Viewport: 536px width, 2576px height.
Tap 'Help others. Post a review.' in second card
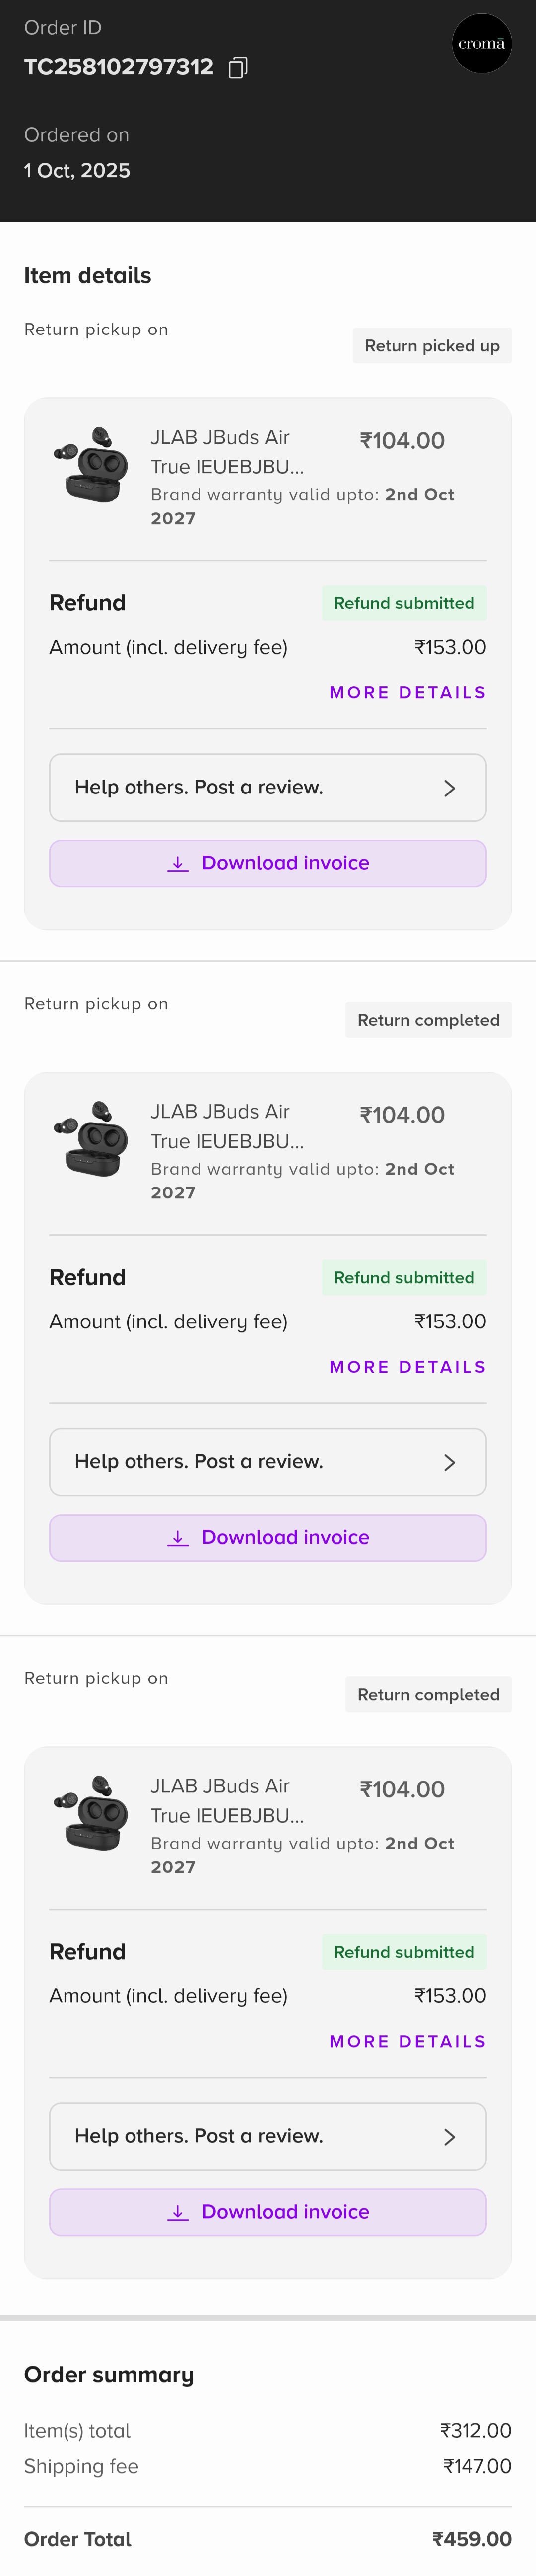[199, 1461]
